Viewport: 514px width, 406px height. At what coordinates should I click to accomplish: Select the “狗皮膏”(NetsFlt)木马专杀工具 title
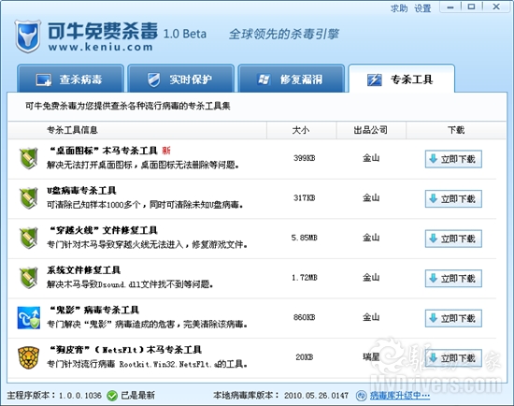[125, 350]
